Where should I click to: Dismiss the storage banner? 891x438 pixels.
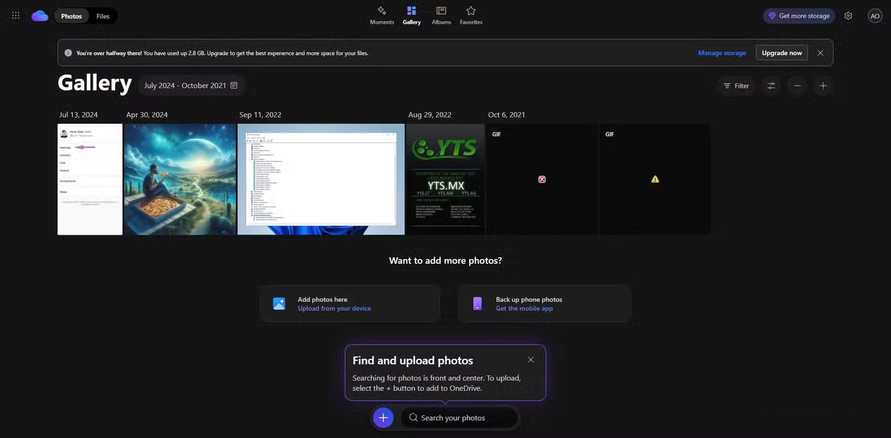[x=820, y=53]
